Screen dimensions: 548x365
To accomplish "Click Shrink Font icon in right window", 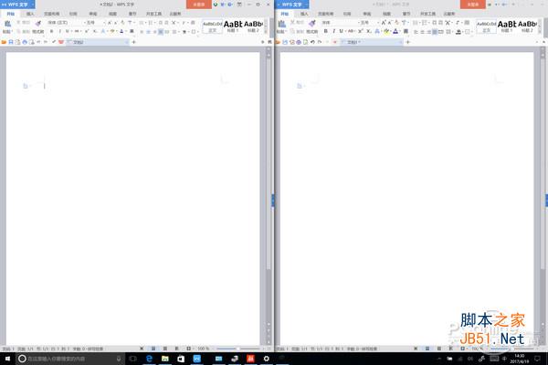I will (390, 22).
